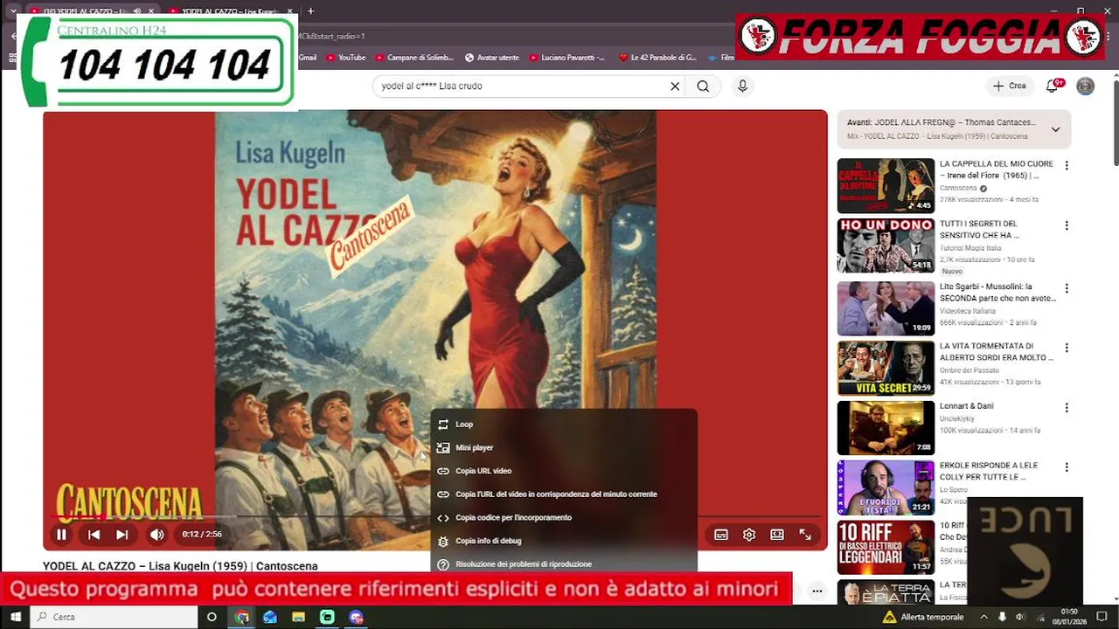Click the Crea button
This screenshot has height=629, width=1119.
click(1009, 86)
